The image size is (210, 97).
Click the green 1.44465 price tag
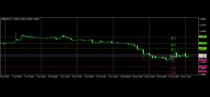coord(203,43)
